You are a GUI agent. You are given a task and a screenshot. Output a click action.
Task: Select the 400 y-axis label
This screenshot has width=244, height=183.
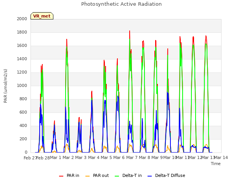pyautogui.click(x=23, y=125)
